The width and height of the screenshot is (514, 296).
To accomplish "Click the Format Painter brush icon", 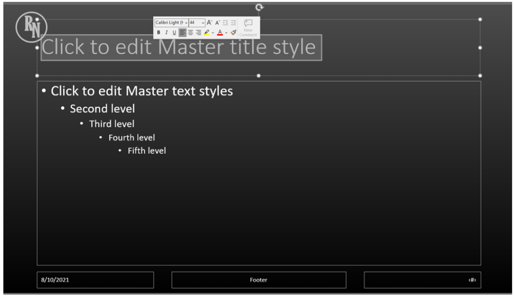I will click(x=233, y=33).
